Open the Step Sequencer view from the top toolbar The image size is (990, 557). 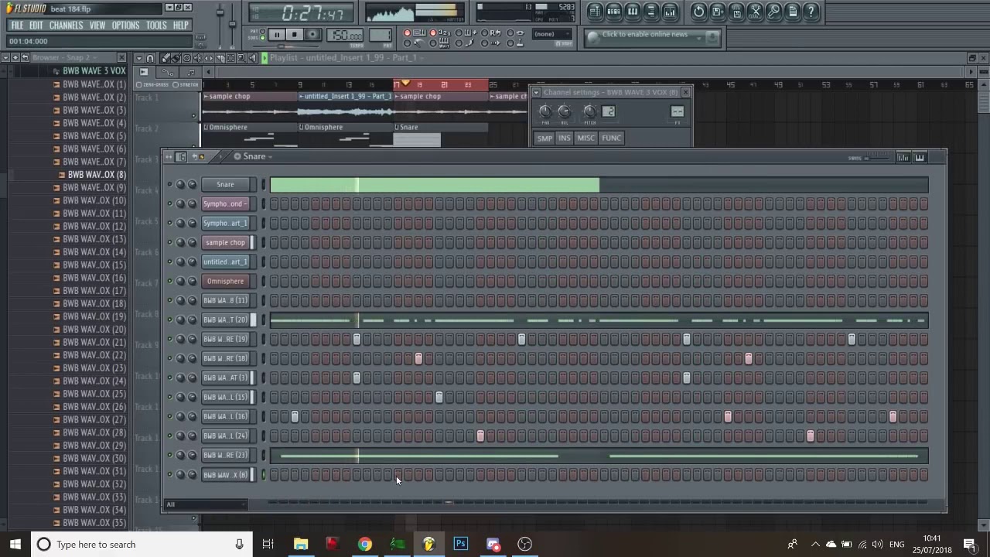pyautogui.click(x=613, y=11)
